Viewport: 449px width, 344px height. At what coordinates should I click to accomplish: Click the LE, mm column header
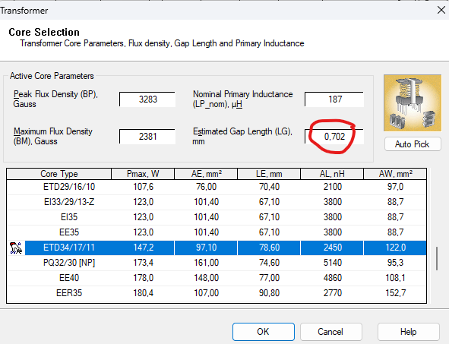click(x=269, y=174)
